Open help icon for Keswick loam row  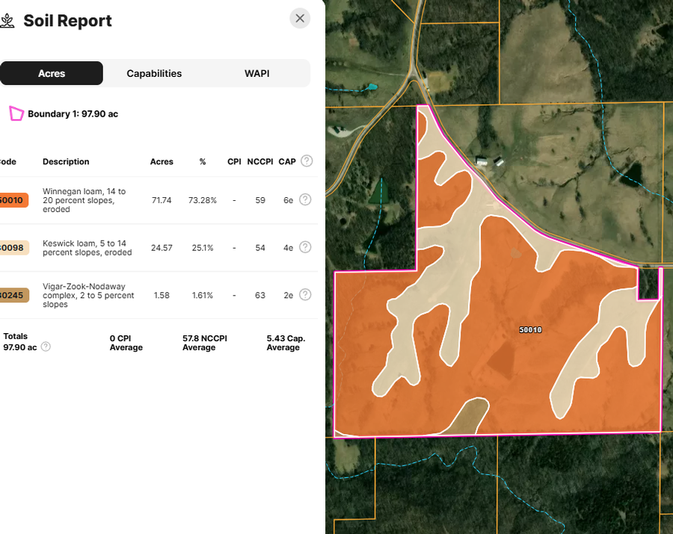pos(305,247)
